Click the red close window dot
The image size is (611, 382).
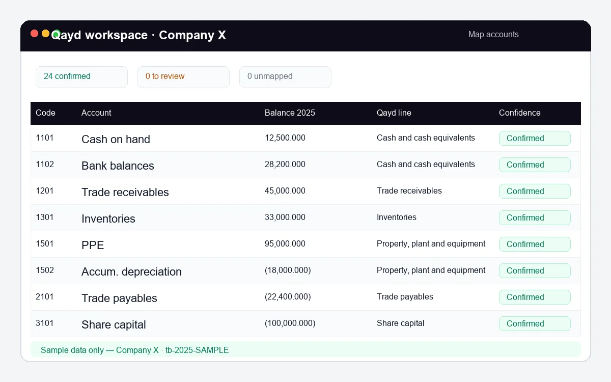point(35,34)
